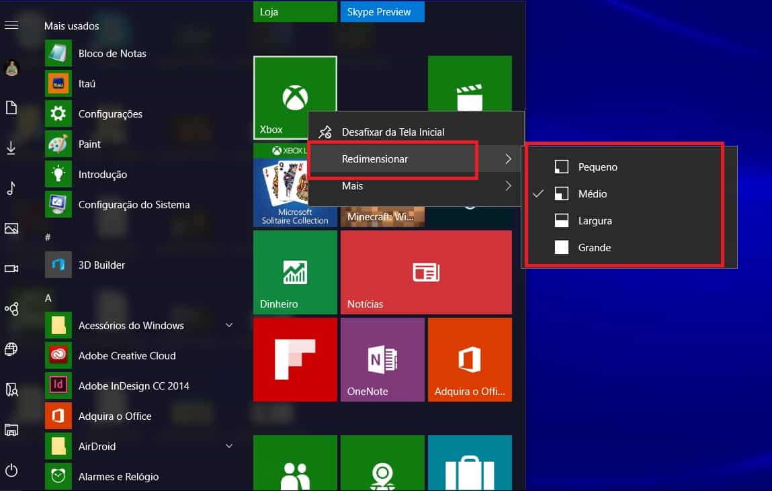Image resolution: width=772 pixels, height=491 pixels.
Task: Choose Desafixar da Tela Inicial
Action: (416, 132)
